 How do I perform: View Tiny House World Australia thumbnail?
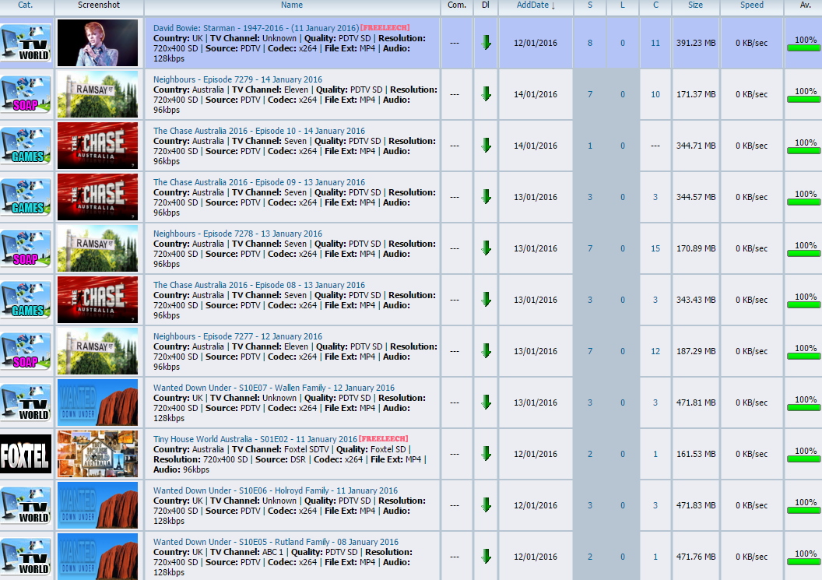click(97, 454)
